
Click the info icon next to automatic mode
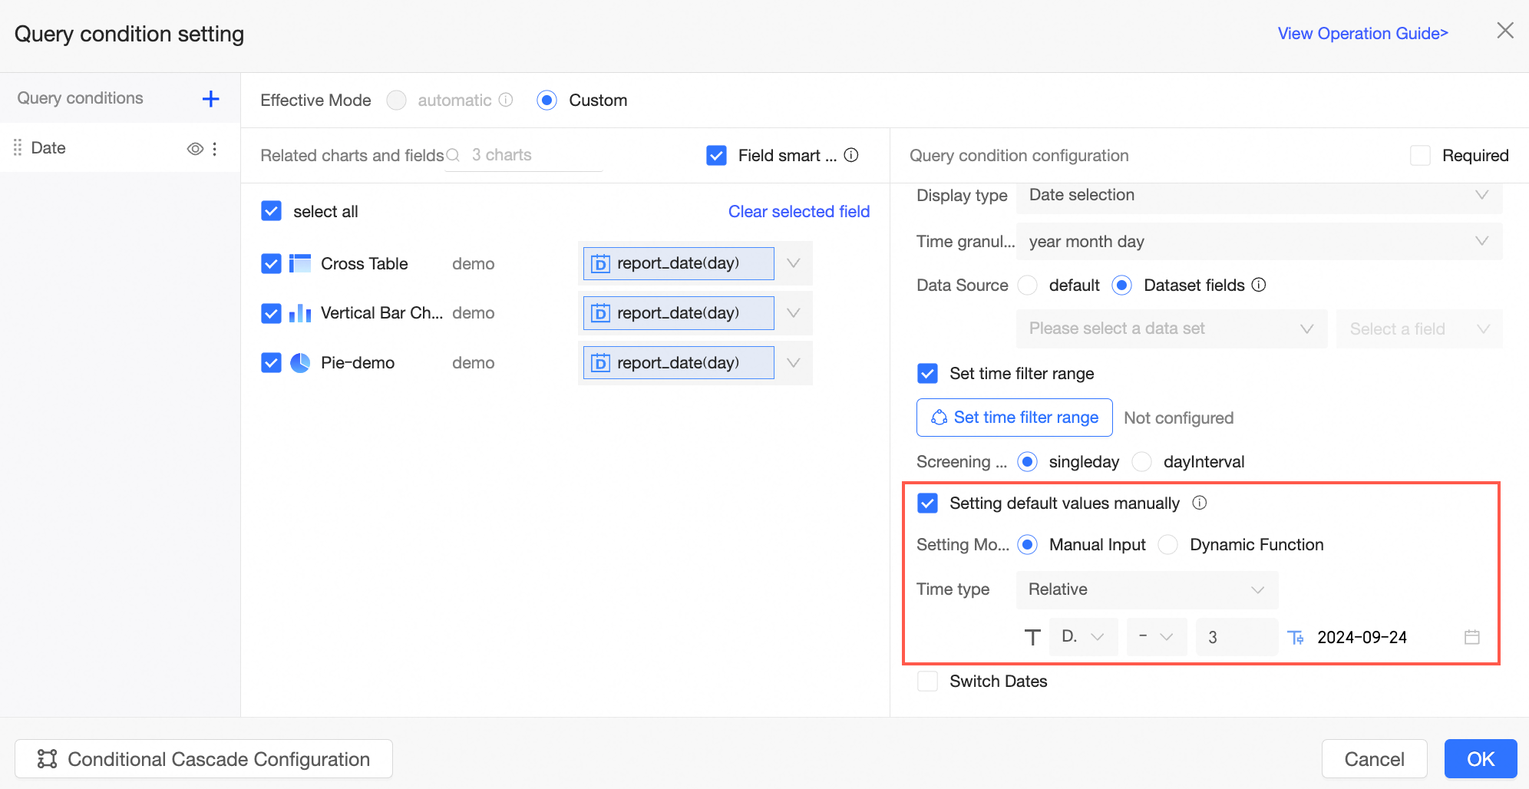(506, 100)
